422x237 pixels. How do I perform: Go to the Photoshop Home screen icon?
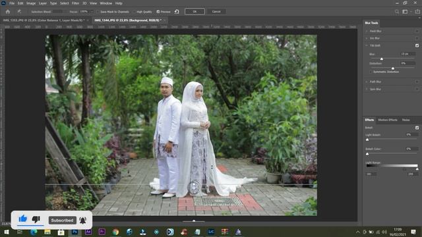point(8,12)
